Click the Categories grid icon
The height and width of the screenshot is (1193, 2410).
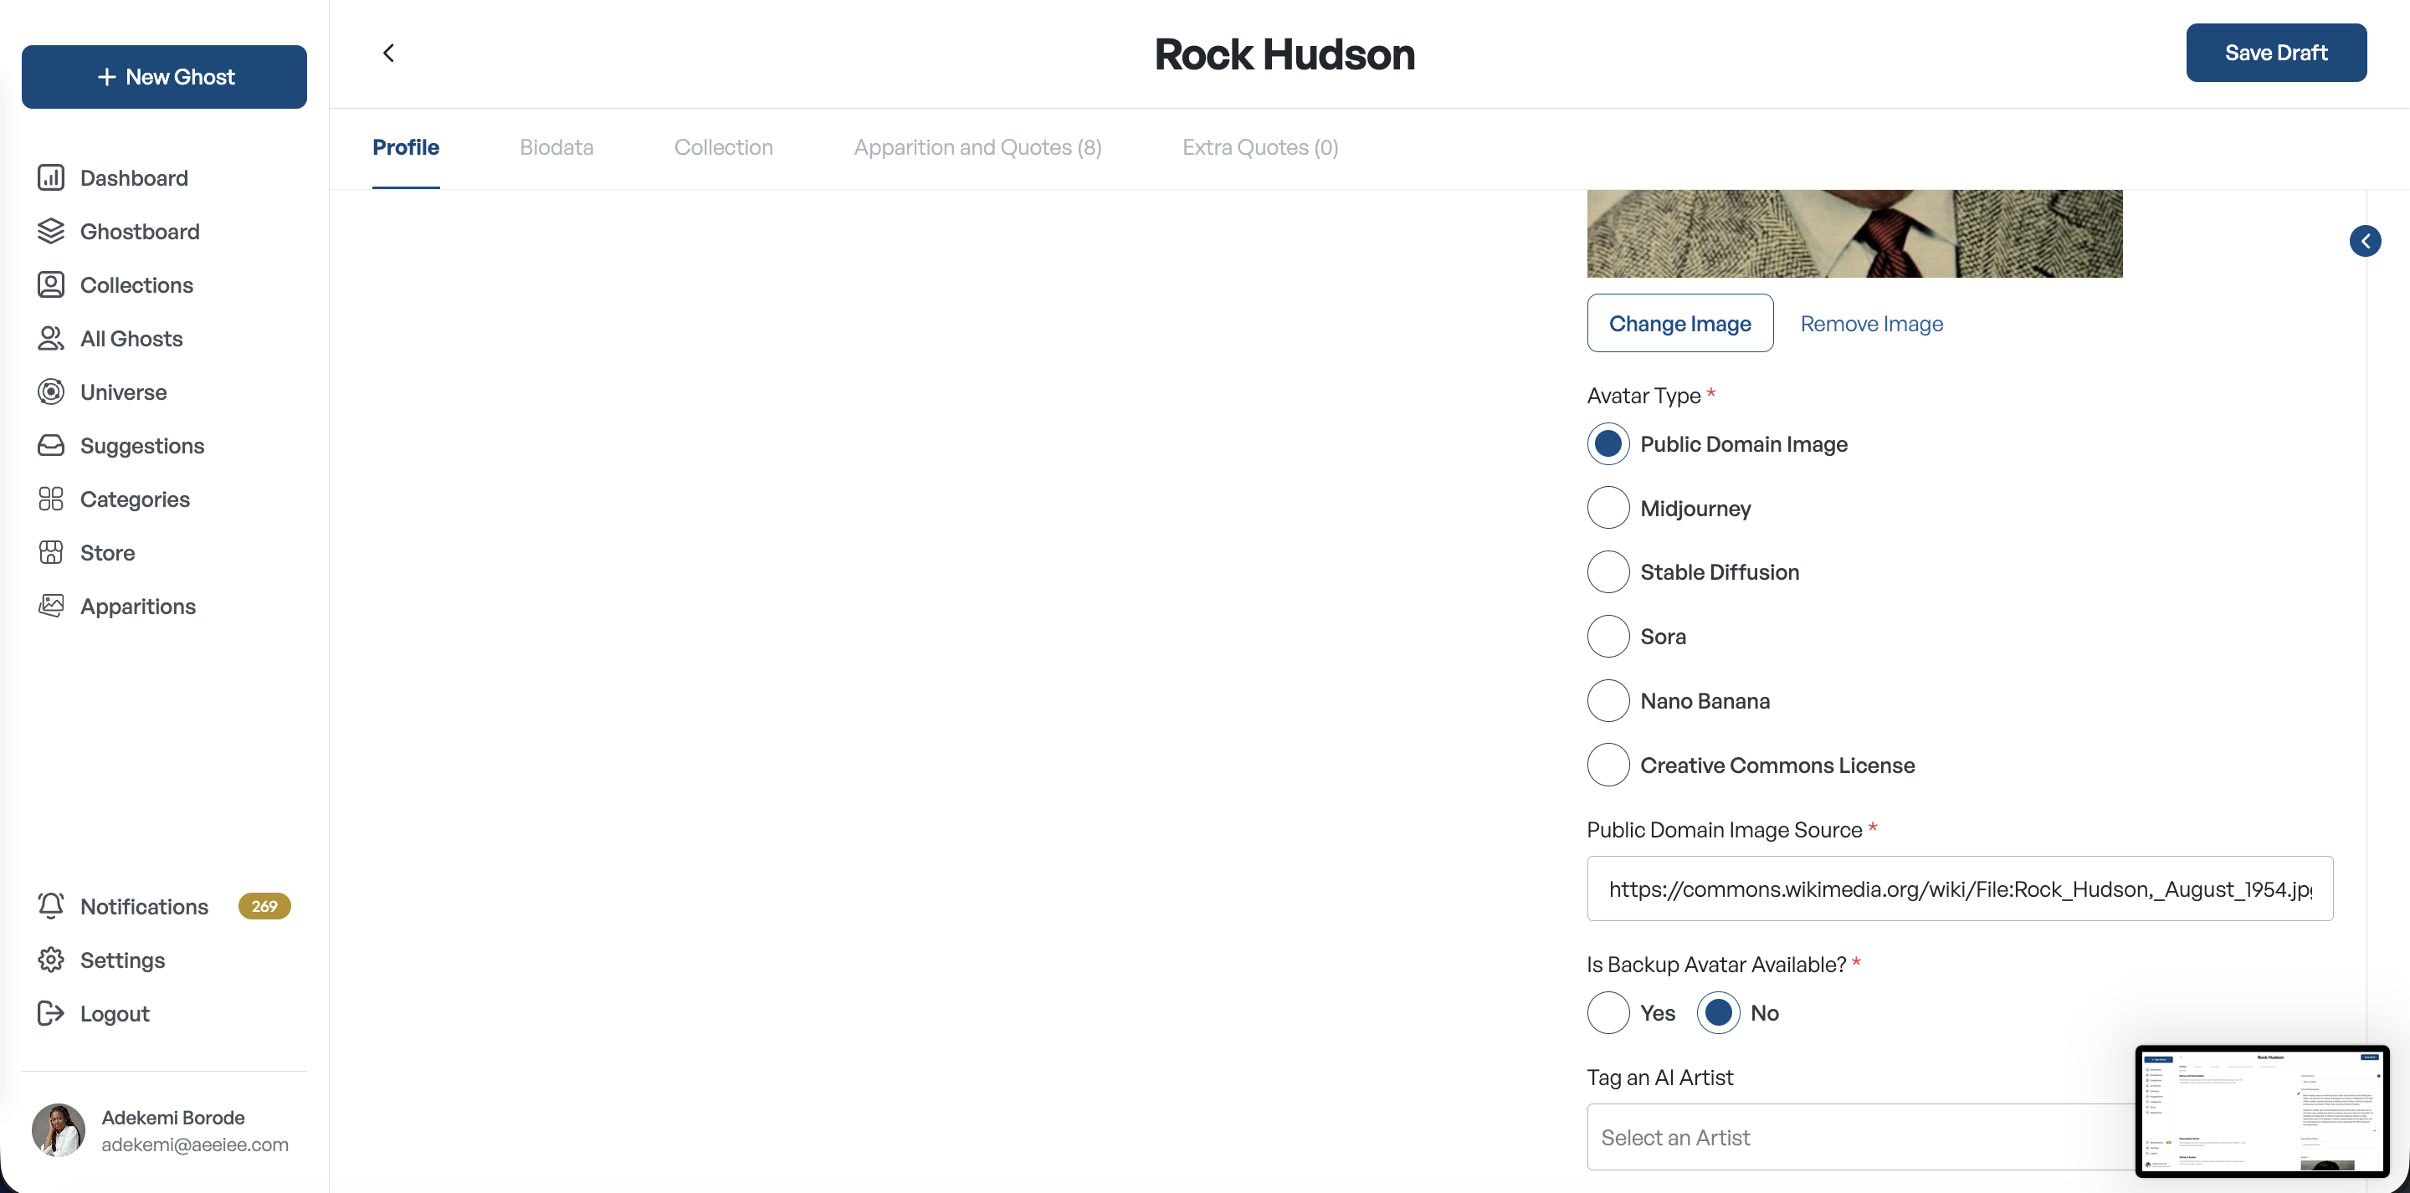50,499
